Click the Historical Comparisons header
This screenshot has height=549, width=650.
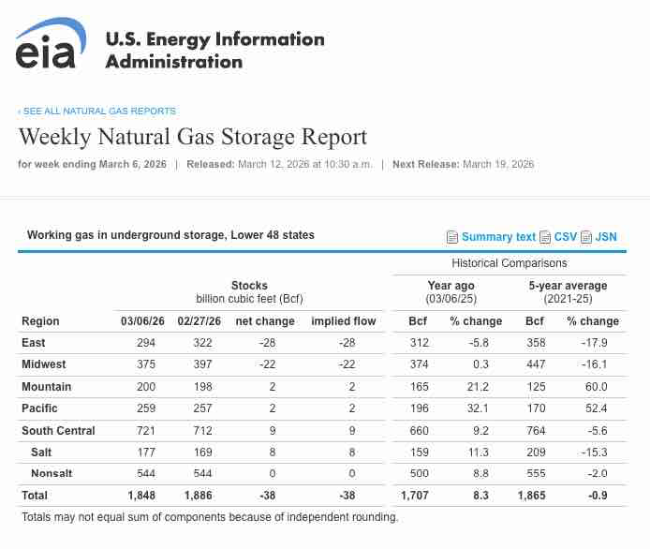click(509, 263)
